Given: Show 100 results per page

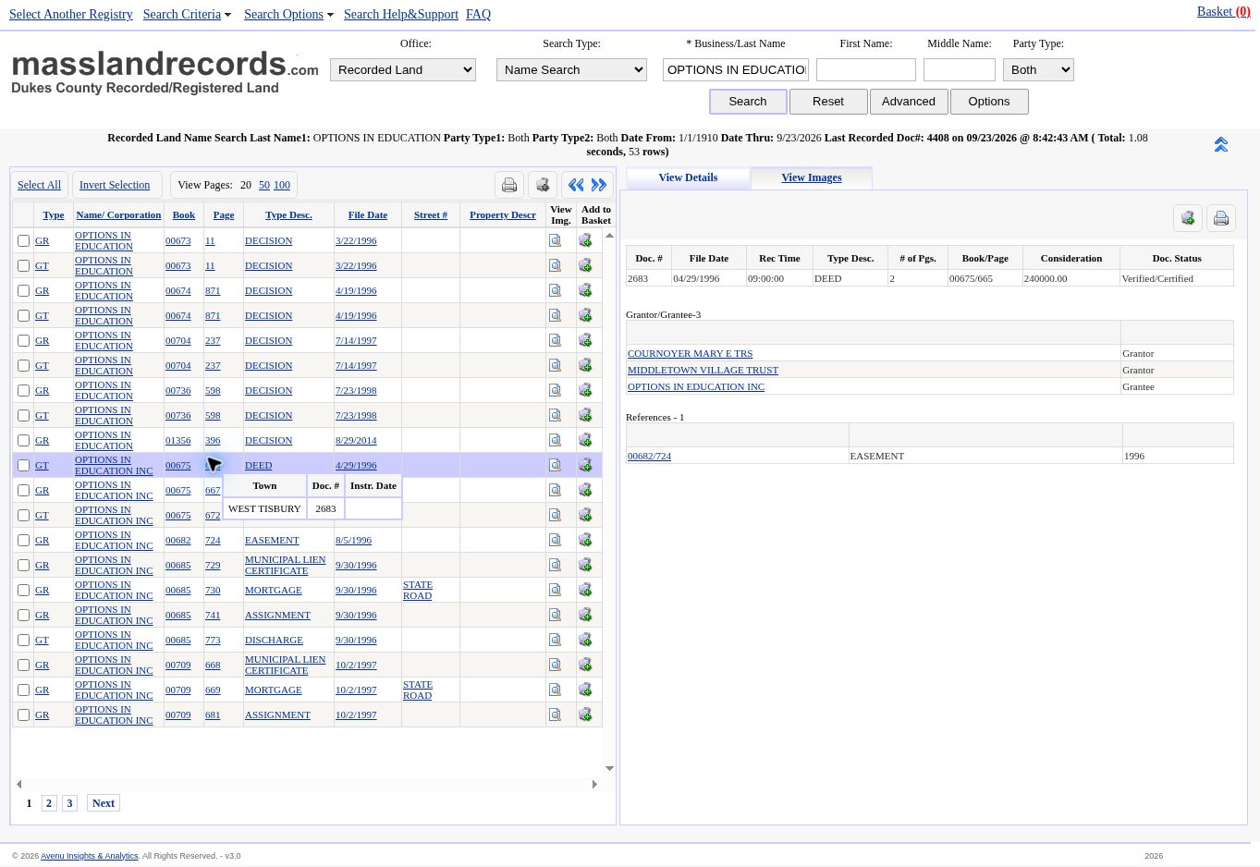Looking at the screenshot, I should [282, 185].
